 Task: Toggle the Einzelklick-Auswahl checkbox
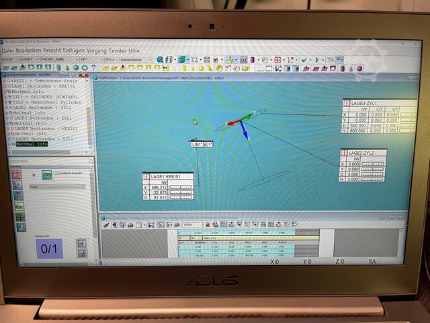(x=54, y=174)
